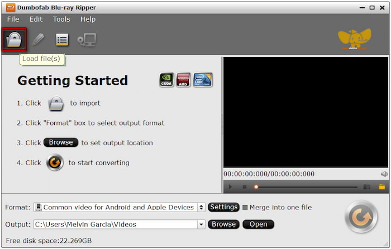The width and height of the screenshot is (391, 249).
Task: Play the preview video
Action: (x=230, y=186)
